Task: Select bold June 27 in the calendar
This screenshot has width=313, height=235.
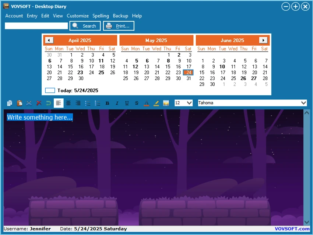Action: coord(254,78)
